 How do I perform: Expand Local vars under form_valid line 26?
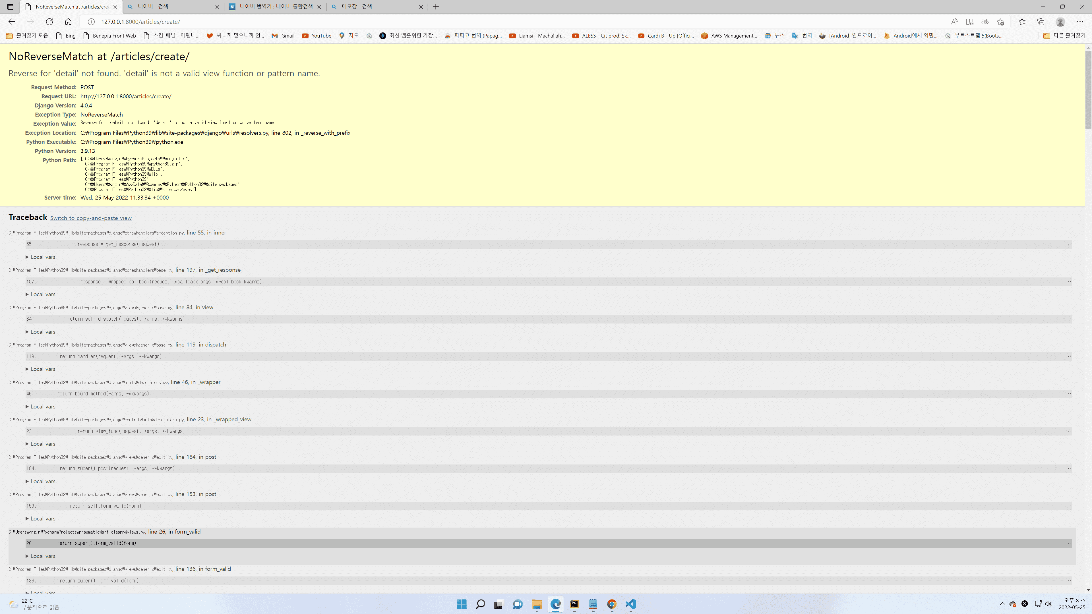(x=41, y=556)
